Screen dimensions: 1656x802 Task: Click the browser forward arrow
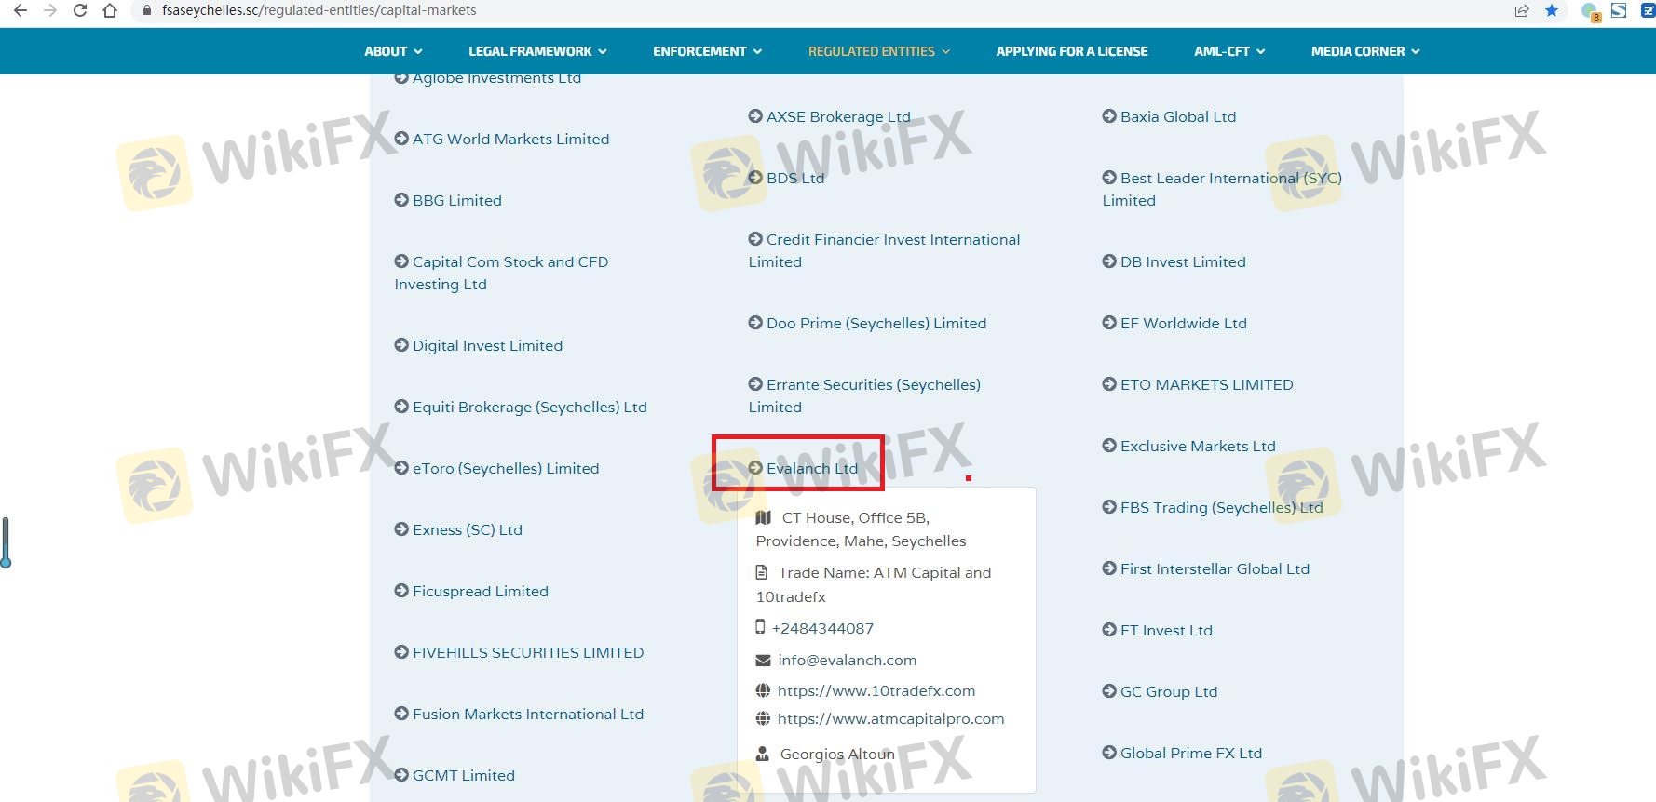point(50,10)
